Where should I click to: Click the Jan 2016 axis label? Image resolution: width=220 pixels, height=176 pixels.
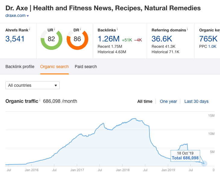point(32,170)
